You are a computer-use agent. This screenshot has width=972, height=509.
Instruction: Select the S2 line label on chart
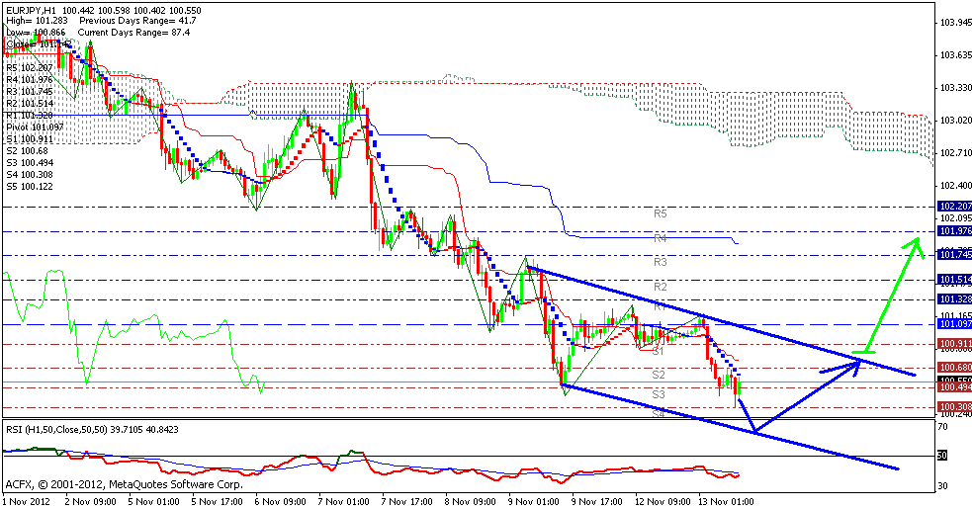coord(657,375)
